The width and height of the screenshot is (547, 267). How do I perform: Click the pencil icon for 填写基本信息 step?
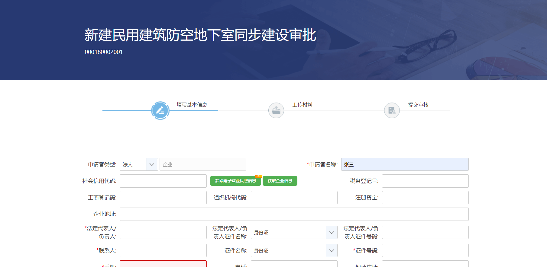click(160, 110)
